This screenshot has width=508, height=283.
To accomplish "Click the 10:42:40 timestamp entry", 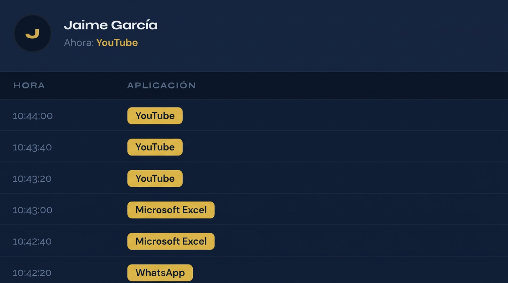I will tap(32, 241).
